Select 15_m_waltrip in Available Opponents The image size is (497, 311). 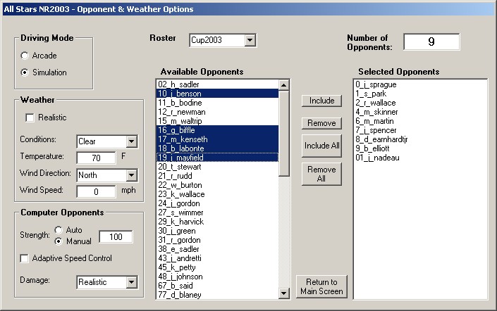pyautogui.click(x=217, y=121)
